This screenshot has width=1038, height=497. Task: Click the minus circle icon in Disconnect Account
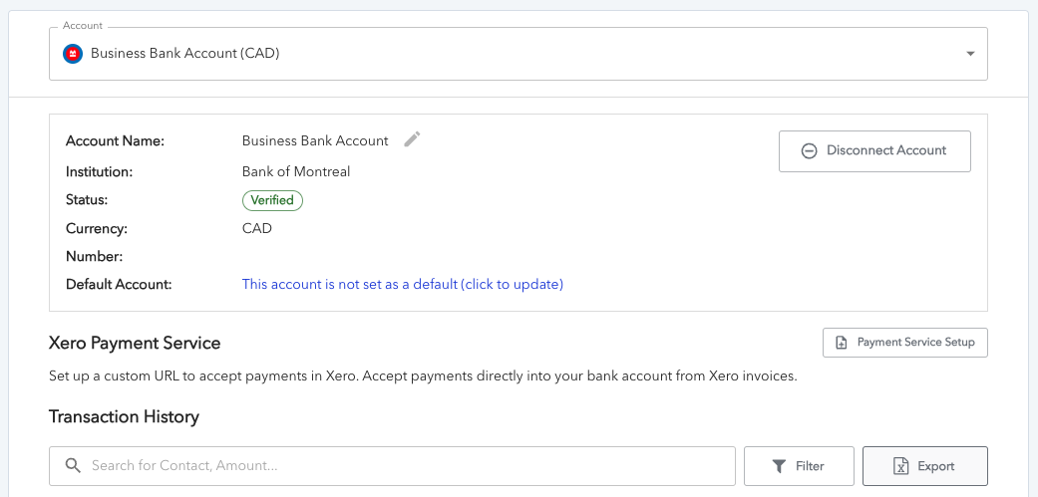coord(809,150)
